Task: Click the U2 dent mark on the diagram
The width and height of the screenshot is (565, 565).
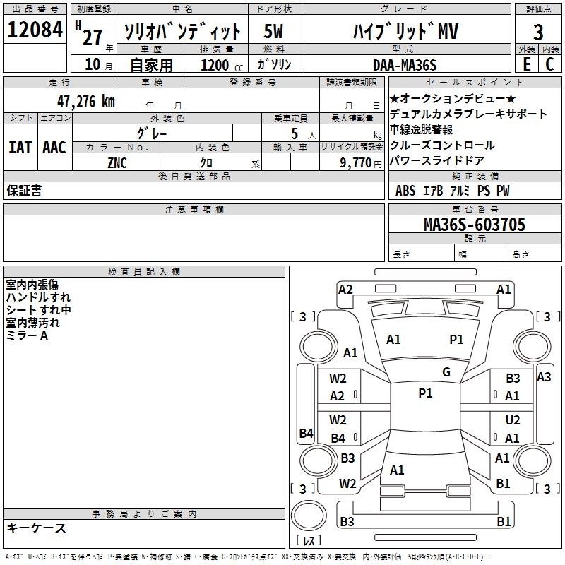Action: pyautogui.click(x=512, y=420)
